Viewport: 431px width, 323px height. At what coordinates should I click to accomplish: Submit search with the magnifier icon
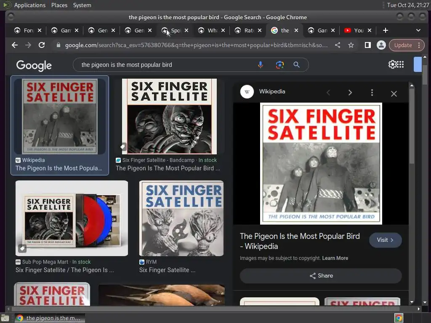coord(296,65)
